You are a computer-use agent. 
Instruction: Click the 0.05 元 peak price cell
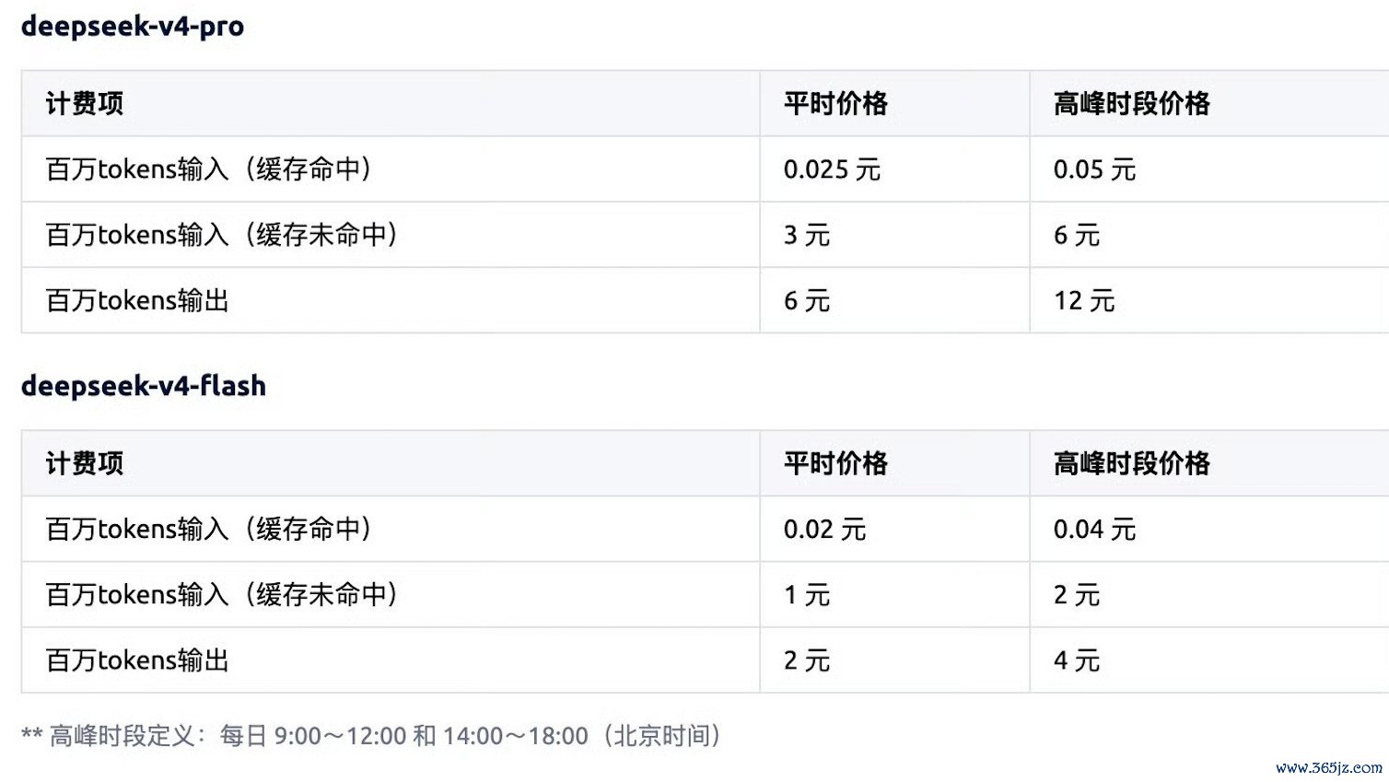point(1094,169)
